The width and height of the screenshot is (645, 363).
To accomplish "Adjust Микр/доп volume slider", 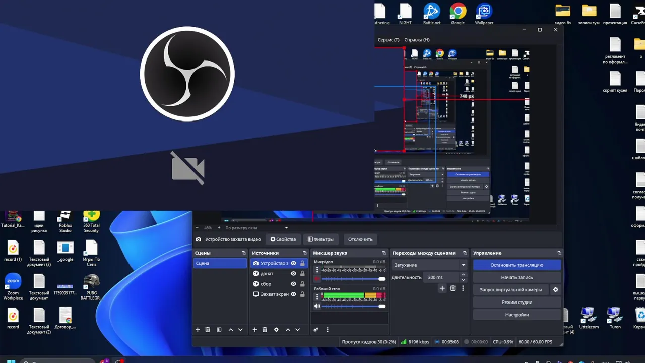I will coord(353,279).
